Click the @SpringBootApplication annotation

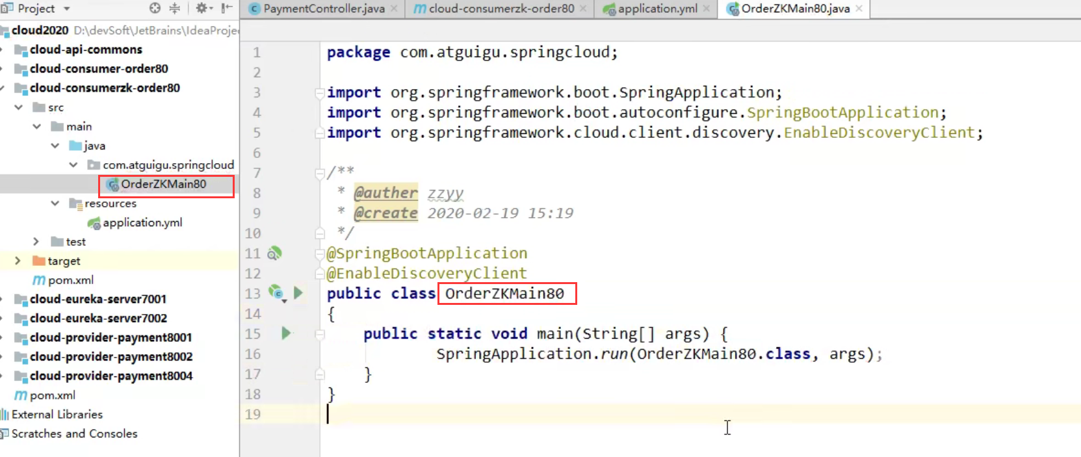tap(427, 254)
